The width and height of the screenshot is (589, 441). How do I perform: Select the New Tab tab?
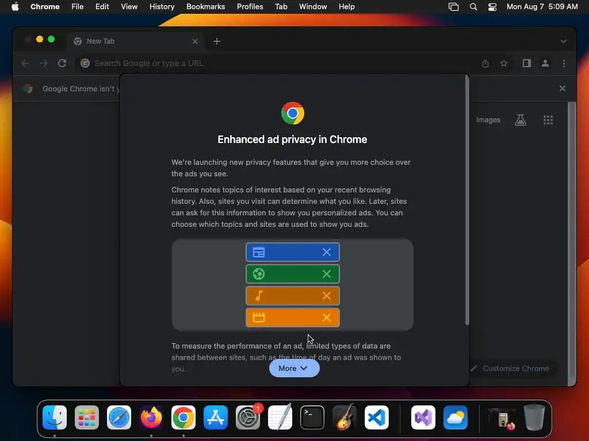tap(136, 41)
